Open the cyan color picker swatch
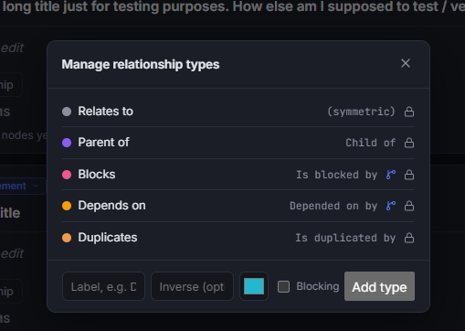 [x=254, y=286]
